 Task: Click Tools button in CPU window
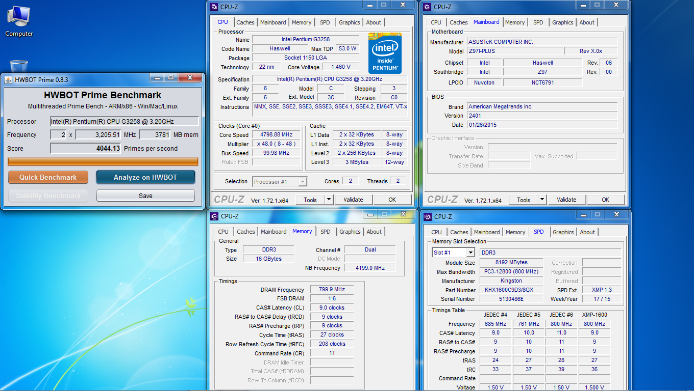[310, 200]
